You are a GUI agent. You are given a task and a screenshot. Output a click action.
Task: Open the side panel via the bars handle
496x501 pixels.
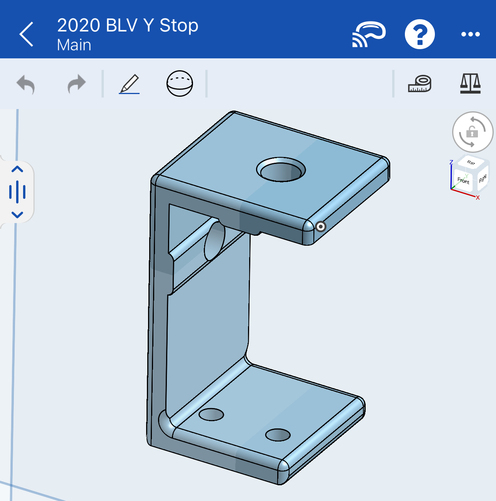[17, 192]
